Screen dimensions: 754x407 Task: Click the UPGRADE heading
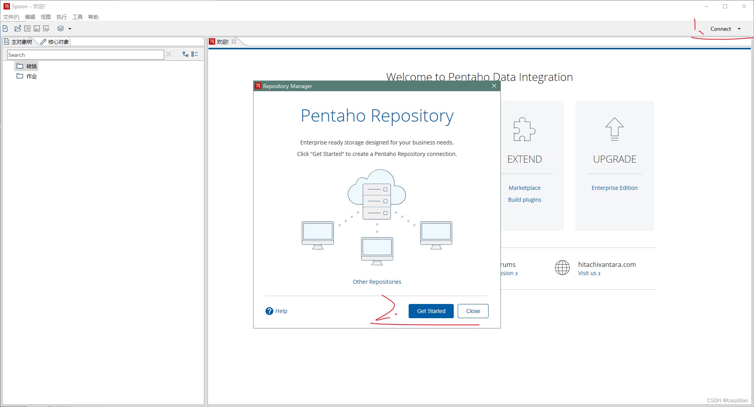[614, 159]
